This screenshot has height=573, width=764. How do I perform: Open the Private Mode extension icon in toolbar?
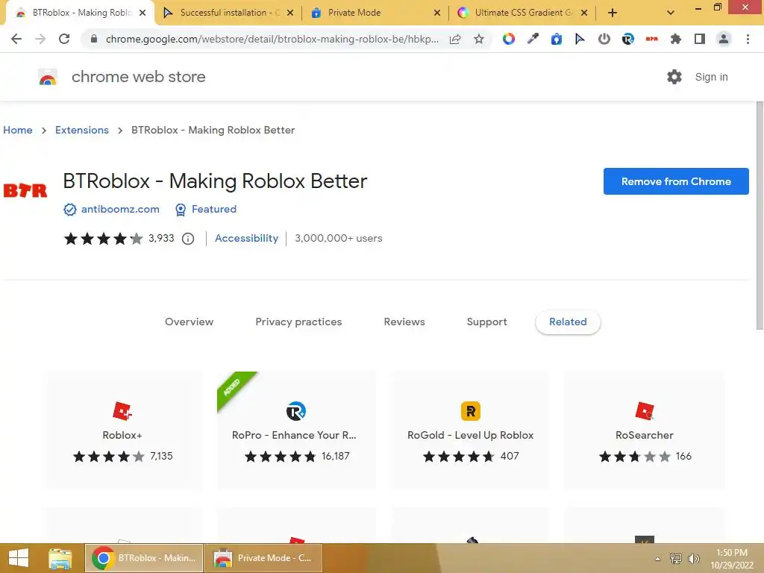pos(556,39)
